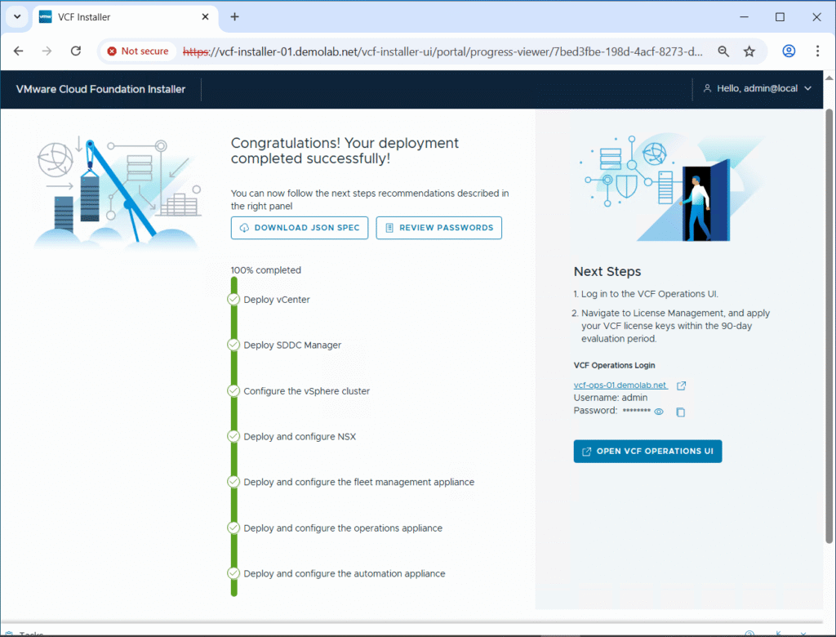This screenshot has height=637, width=836.
Task: Open a new browser tab
Action: tap(234, 16)
